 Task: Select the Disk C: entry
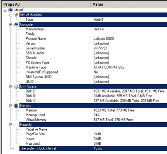click(93, 91)
